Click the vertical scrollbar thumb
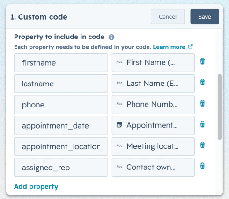Viewport: 229px width, 199px height. pyautogui.click(x=220, y=107)
